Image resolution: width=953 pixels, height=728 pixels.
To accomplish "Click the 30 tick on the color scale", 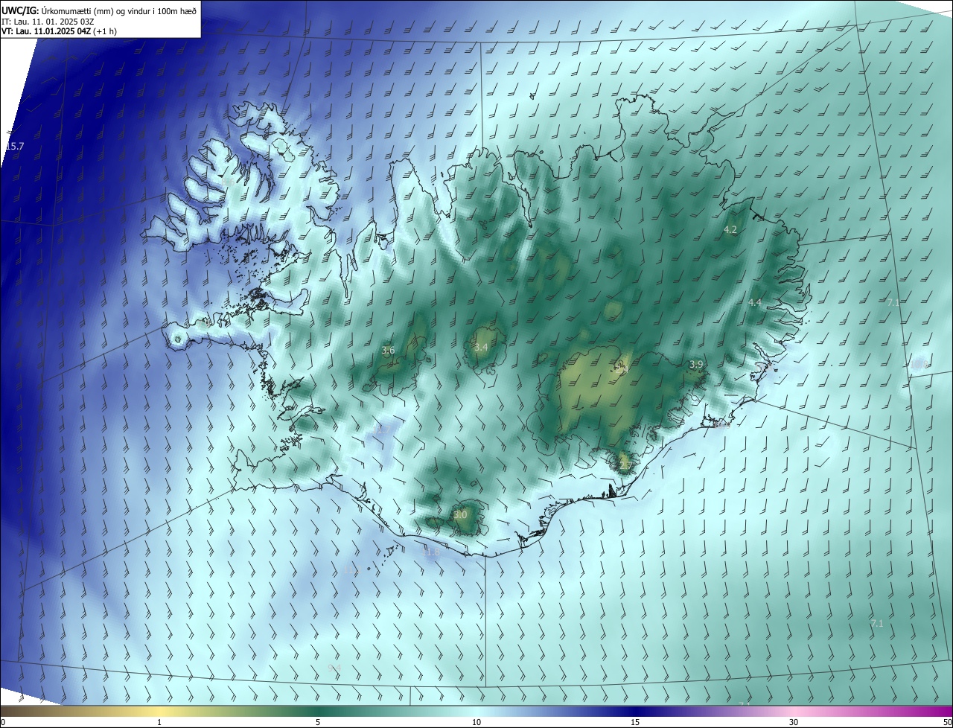I will point(794,722).
